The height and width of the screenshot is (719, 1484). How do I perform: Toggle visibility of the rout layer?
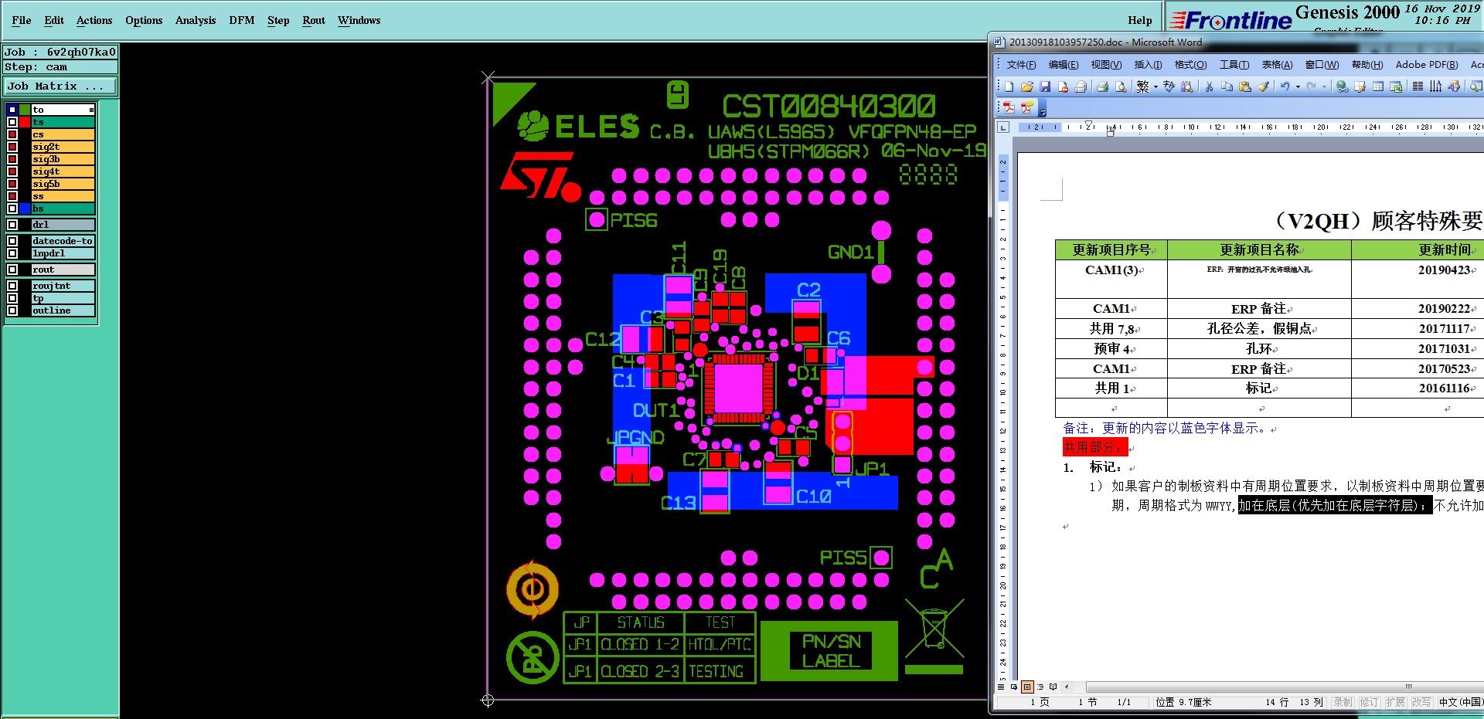12,270
